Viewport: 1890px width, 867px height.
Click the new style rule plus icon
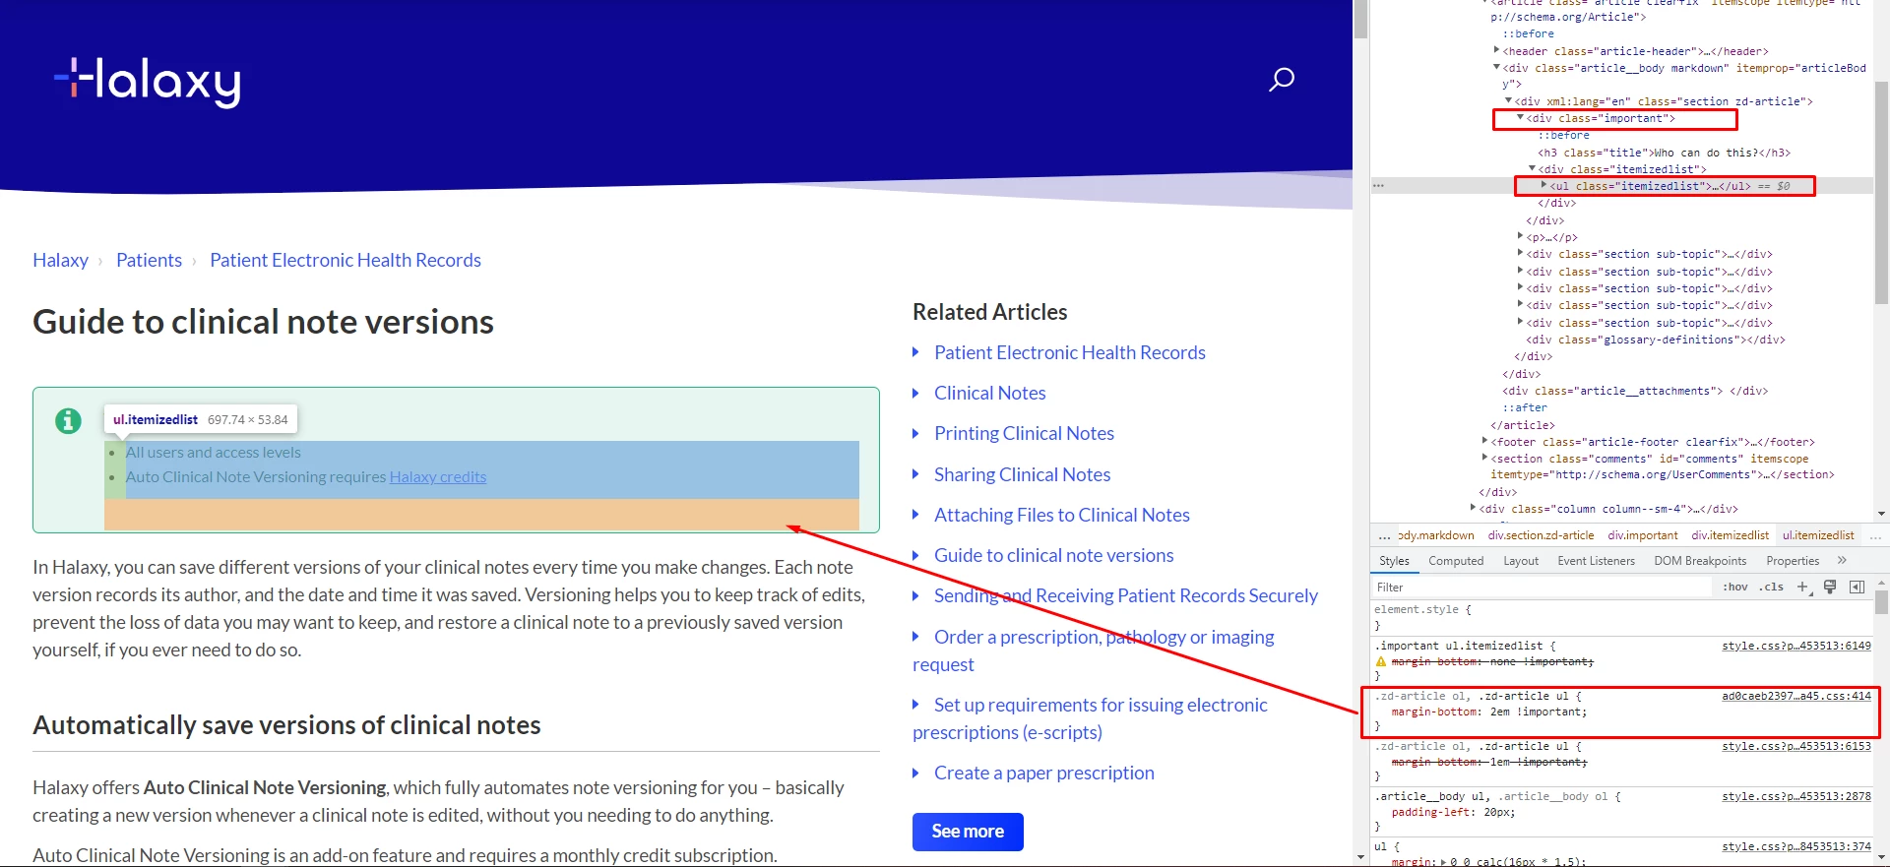[1802, 587]
